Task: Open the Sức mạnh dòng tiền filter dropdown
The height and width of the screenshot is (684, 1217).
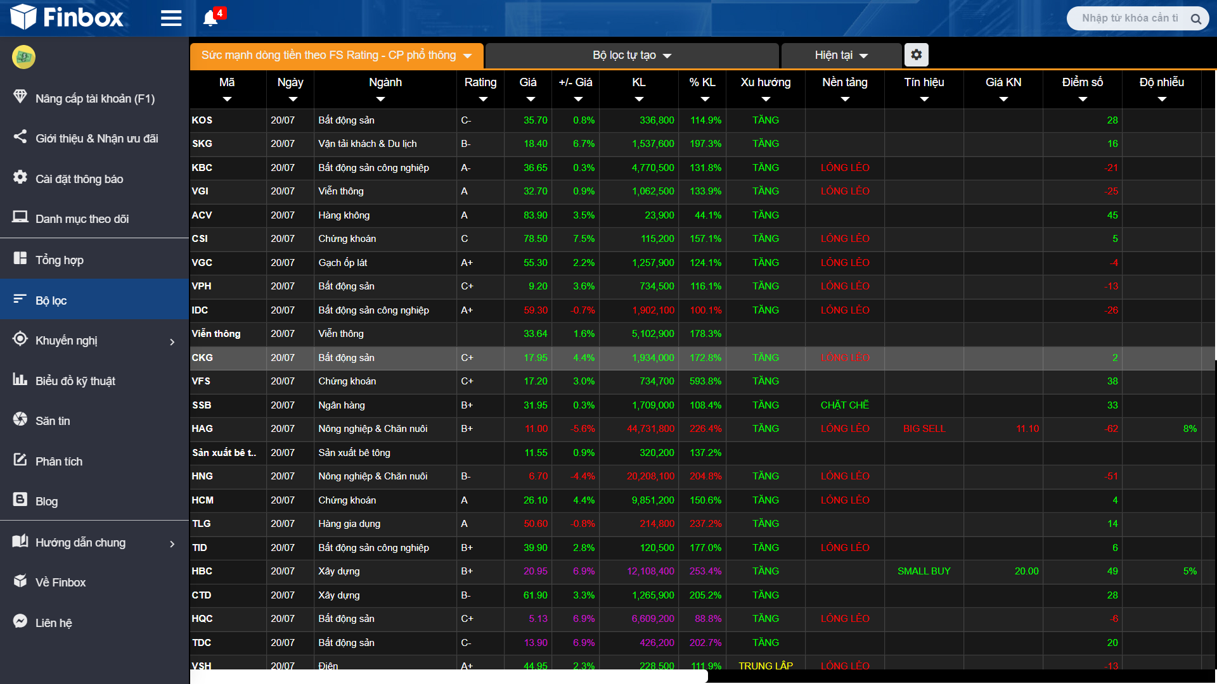Action: 336,56
